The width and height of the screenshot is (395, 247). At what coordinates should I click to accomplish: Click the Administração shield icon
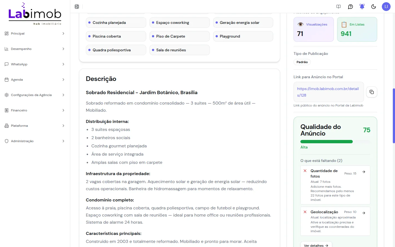coord(7,141)
